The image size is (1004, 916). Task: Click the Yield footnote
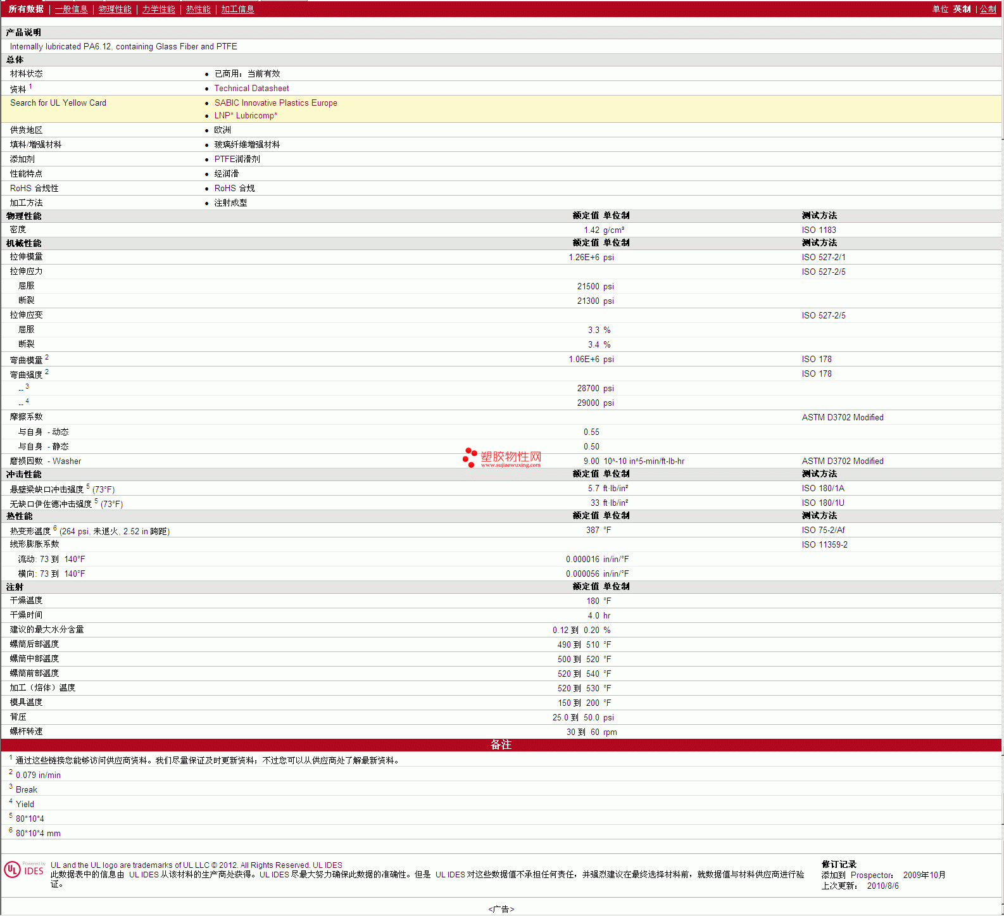tap(25, 805)
